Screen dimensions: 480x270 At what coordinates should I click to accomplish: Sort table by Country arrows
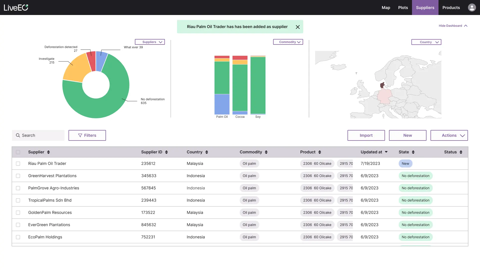click(207, 152)
